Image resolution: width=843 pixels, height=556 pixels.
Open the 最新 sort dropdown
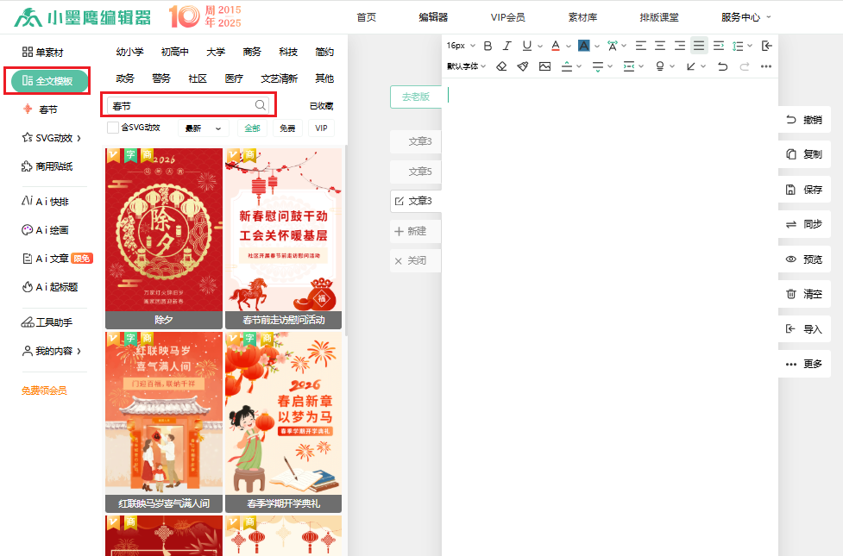203,126
